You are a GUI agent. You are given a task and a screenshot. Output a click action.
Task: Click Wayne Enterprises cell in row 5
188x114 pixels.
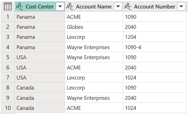(94, 57)
